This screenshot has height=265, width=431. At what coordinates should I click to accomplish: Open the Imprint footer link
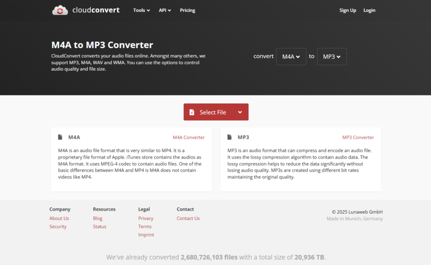pyautogui.click(x=146, y=235)
